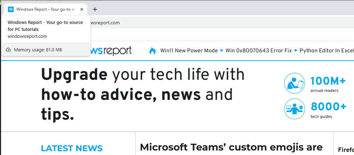Screen dimensions: 354x155
Task: Click the Upgrade your tech life headline
Action: (x=143, y=94)
